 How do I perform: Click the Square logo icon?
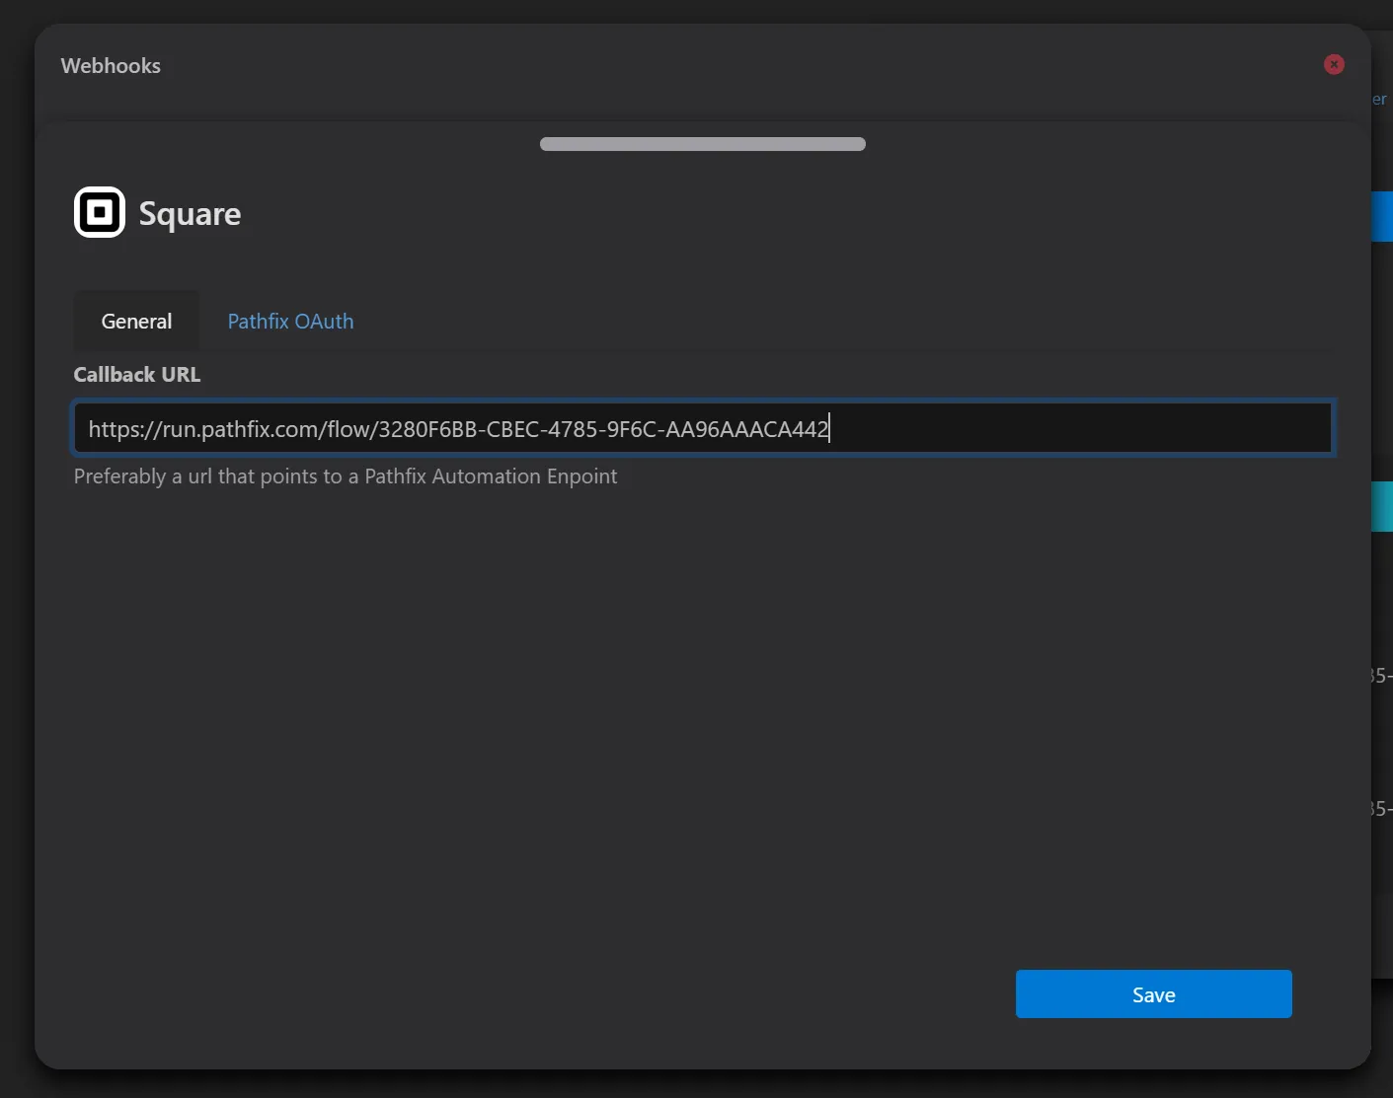point(100,212)
